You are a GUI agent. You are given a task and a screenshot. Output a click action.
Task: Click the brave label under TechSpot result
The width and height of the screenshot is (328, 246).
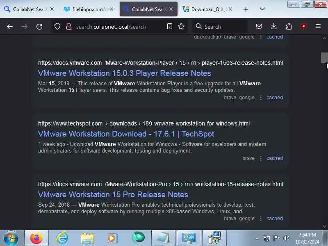(x=248, y=158)
